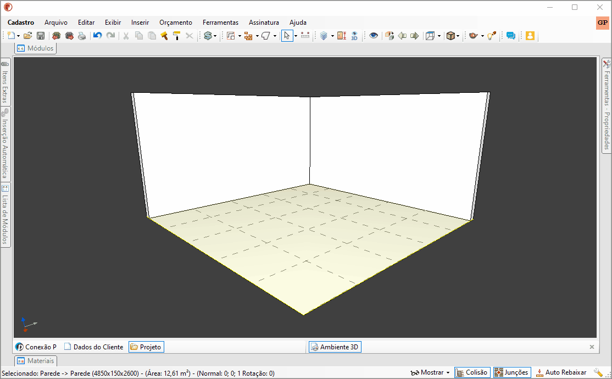
Task: Click the 3D shapes generate icon
Action: [x=389, y=36]
